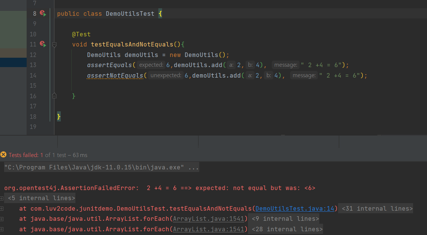Click the @Test annotation
The width and height of the screenshot is (427, 235).
(x=81, y=34)
